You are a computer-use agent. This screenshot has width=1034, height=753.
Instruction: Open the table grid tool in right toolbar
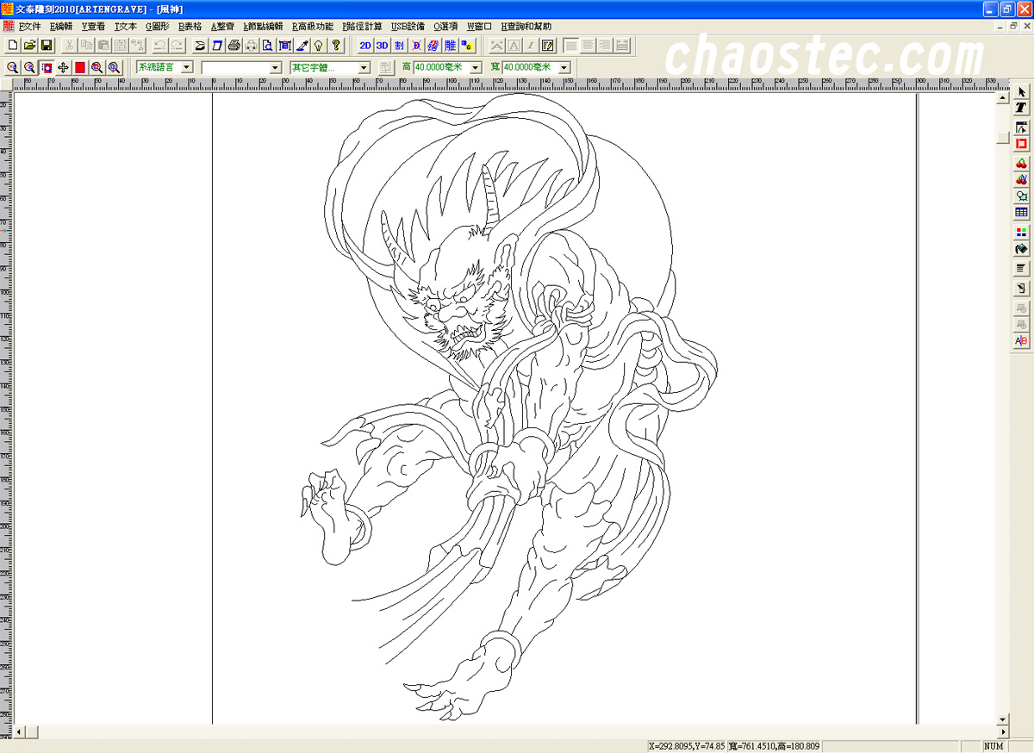pyautogui.click(x=1022, y=213)
